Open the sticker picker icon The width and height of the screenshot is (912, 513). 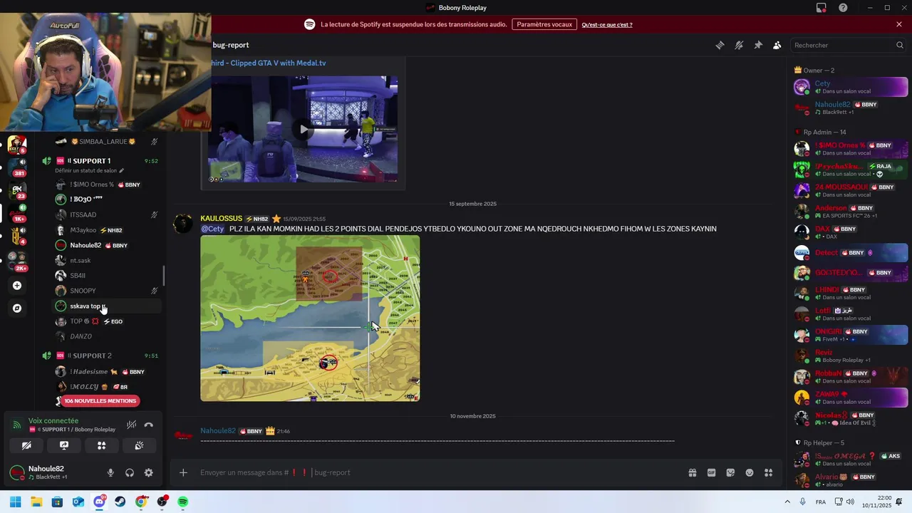[730, 472]
